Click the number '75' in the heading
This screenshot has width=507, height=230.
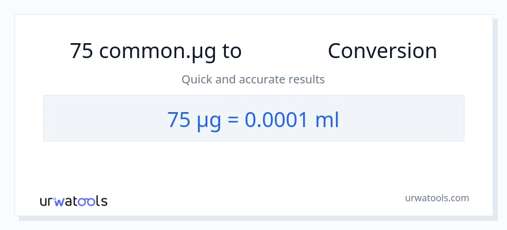(82, 51)
